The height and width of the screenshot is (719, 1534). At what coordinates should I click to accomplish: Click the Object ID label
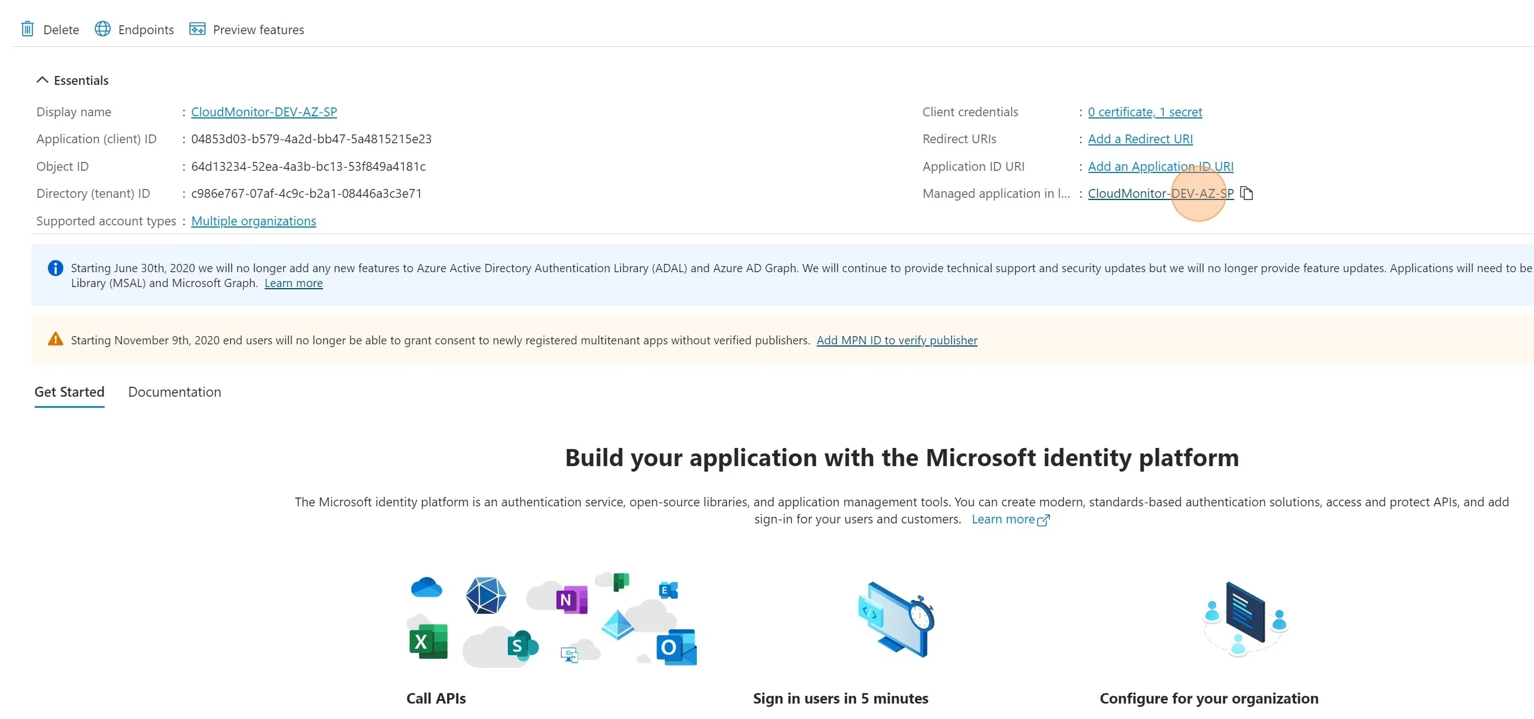point(63,166)
